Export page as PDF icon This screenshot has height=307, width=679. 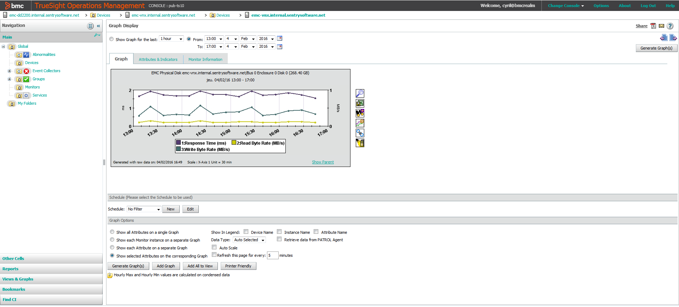coord(653,26)
